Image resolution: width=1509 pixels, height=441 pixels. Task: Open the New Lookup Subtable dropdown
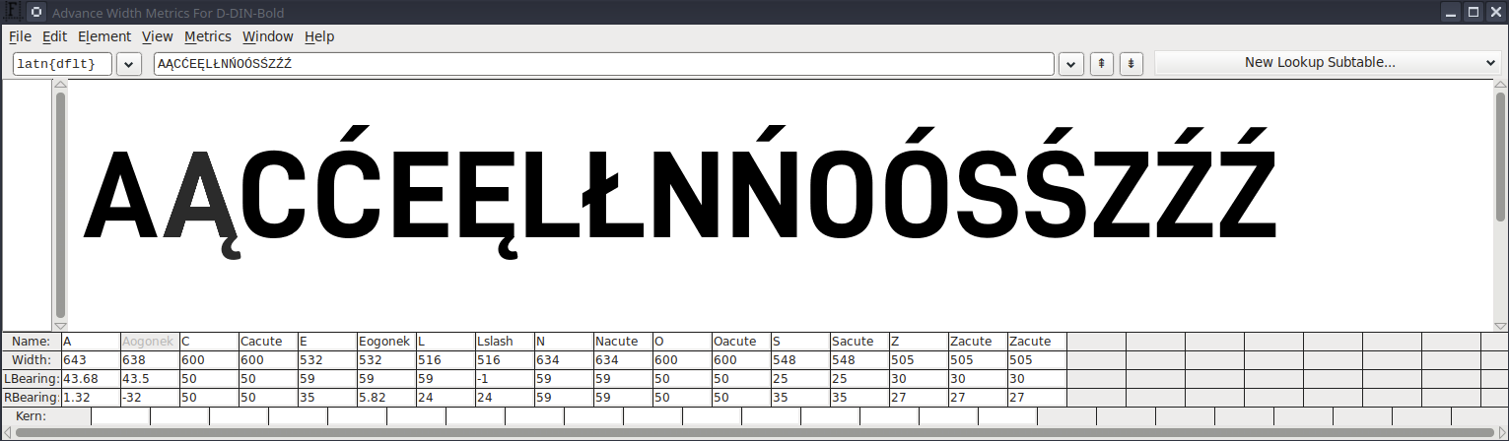1328,63
